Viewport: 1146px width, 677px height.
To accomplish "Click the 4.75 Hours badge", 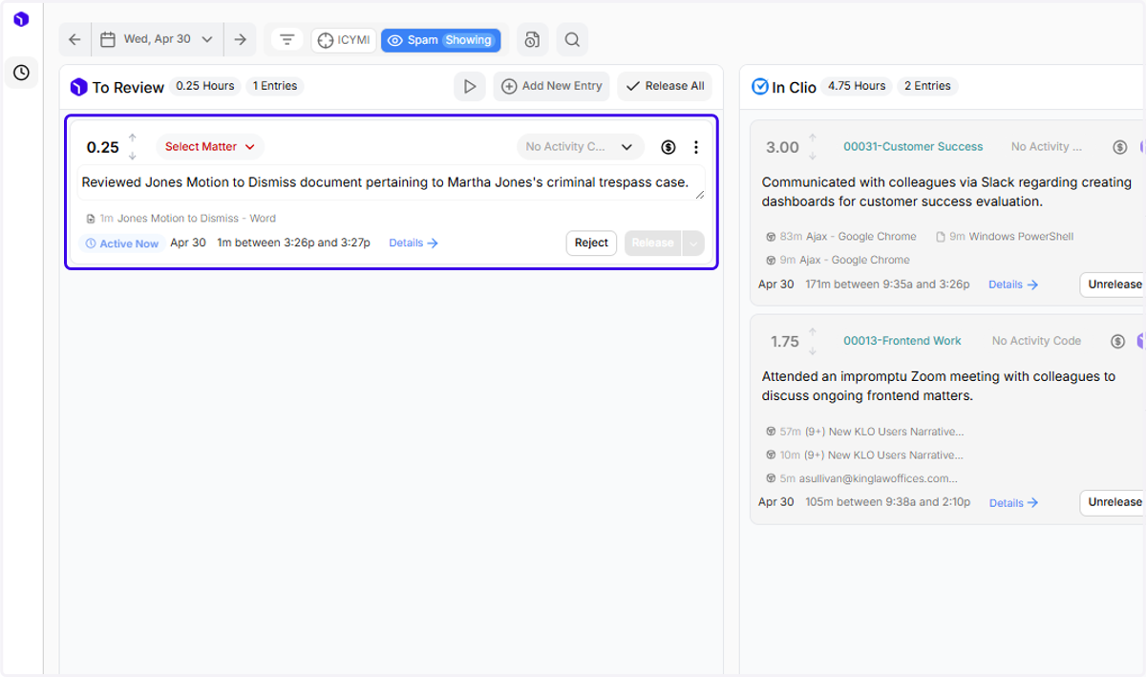I will 857,86.
